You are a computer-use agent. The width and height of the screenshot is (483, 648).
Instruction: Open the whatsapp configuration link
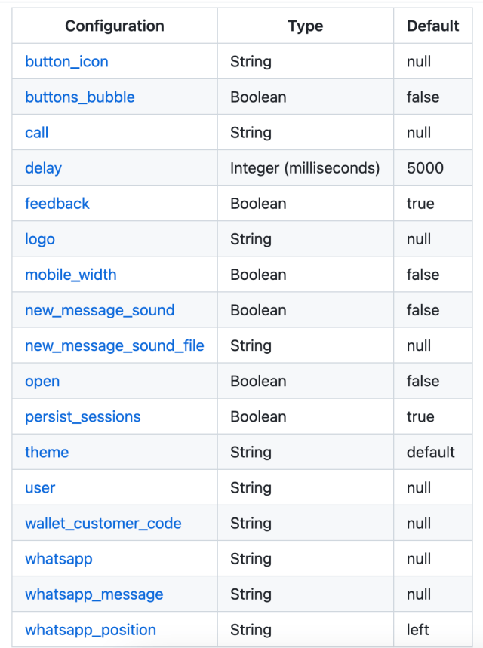[x=59, y=558]
